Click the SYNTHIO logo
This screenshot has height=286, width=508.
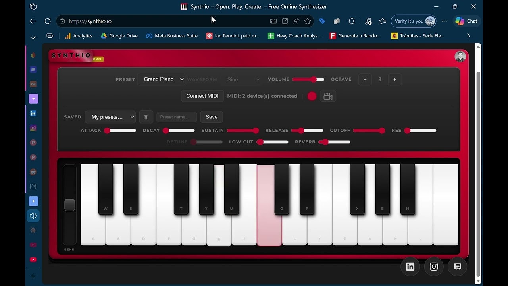[x=71, y=55]
